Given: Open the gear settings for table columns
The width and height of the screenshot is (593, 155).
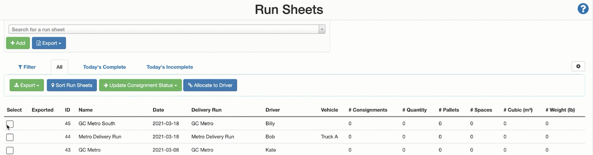Looking at the screenshot, I should (578, 66).
